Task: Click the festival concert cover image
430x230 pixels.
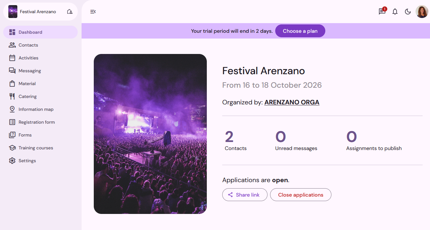Action: 150,134
